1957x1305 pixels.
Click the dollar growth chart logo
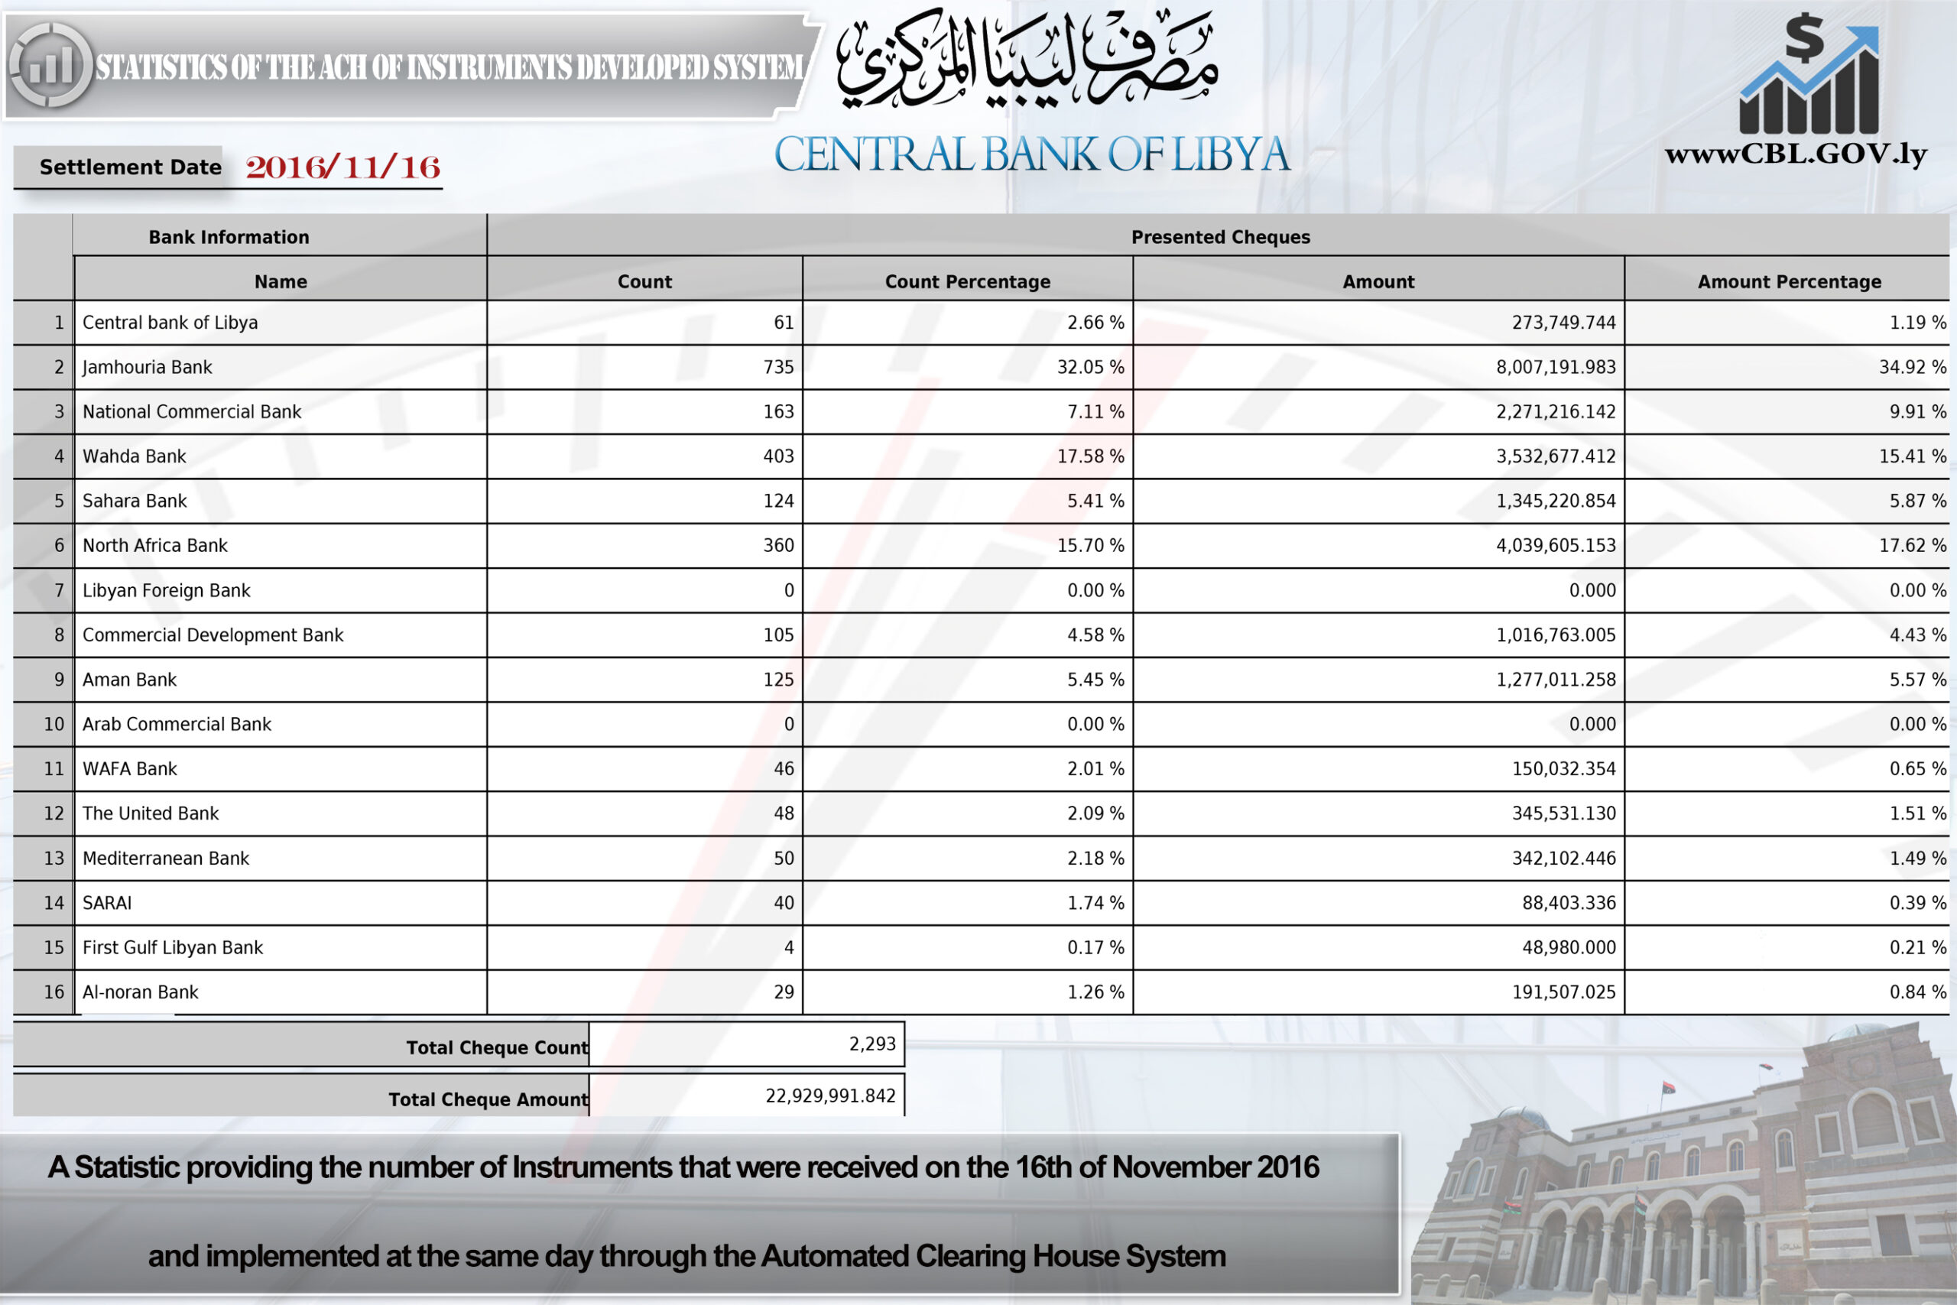click(1809, 73)
